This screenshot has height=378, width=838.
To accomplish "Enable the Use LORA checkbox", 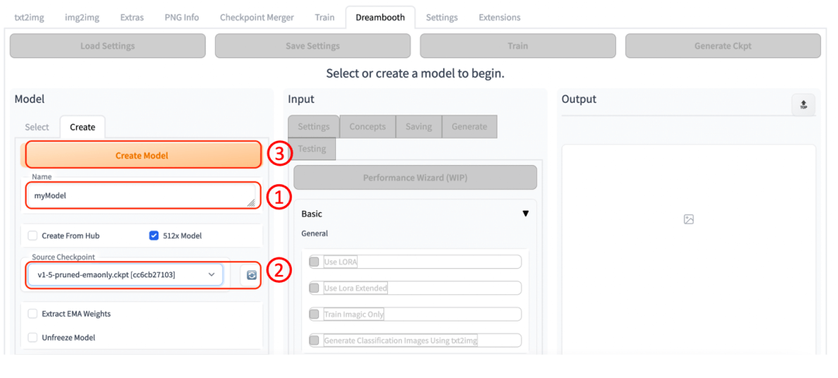I will click(x=314, y=262).
